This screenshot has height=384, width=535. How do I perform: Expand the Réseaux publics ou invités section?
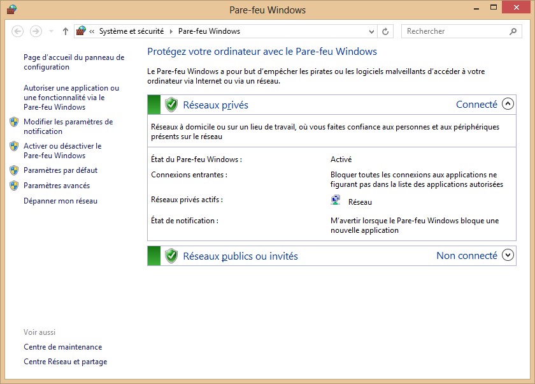point(508,255)
